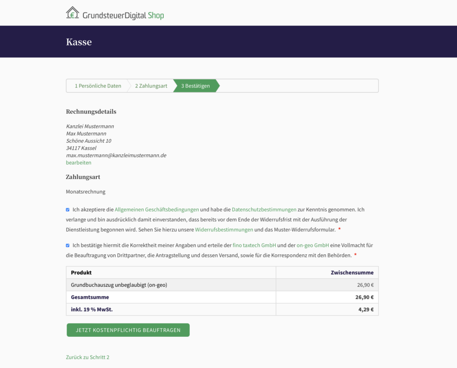Viewport: 457px width, 368px height.
Task: Click the Zwischensumme column header
Action: click(x=352, y=273)
